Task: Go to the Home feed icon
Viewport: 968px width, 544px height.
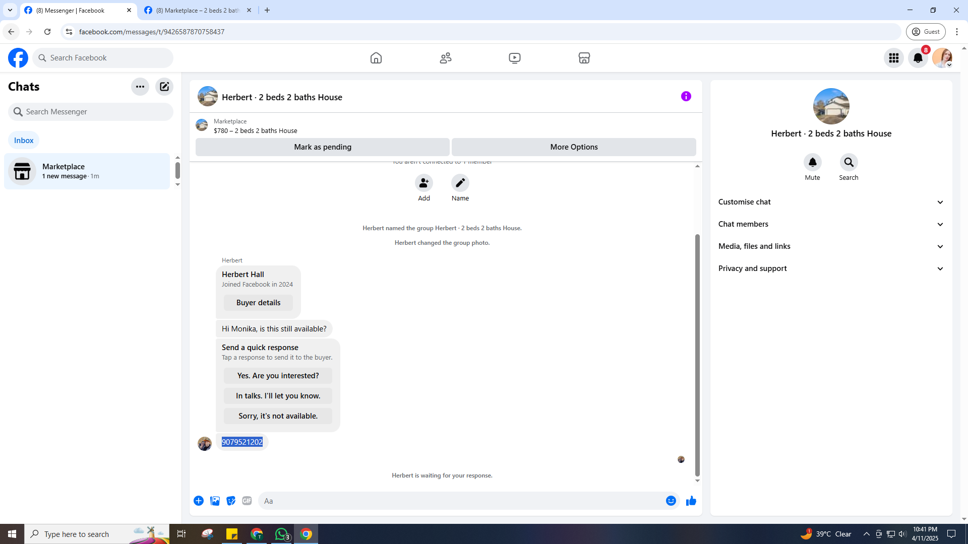Action: 376,58
